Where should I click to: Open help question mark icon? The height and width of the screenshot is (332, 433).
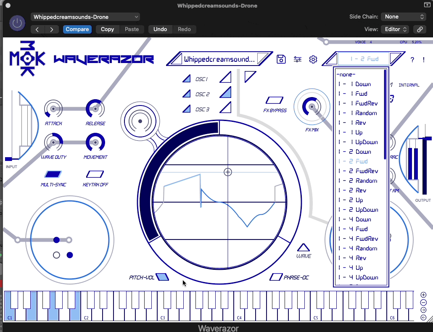412,60
